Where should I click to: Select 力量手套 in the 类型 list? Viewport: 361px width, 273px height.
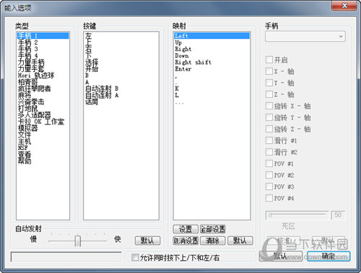(x=43, y=68)
